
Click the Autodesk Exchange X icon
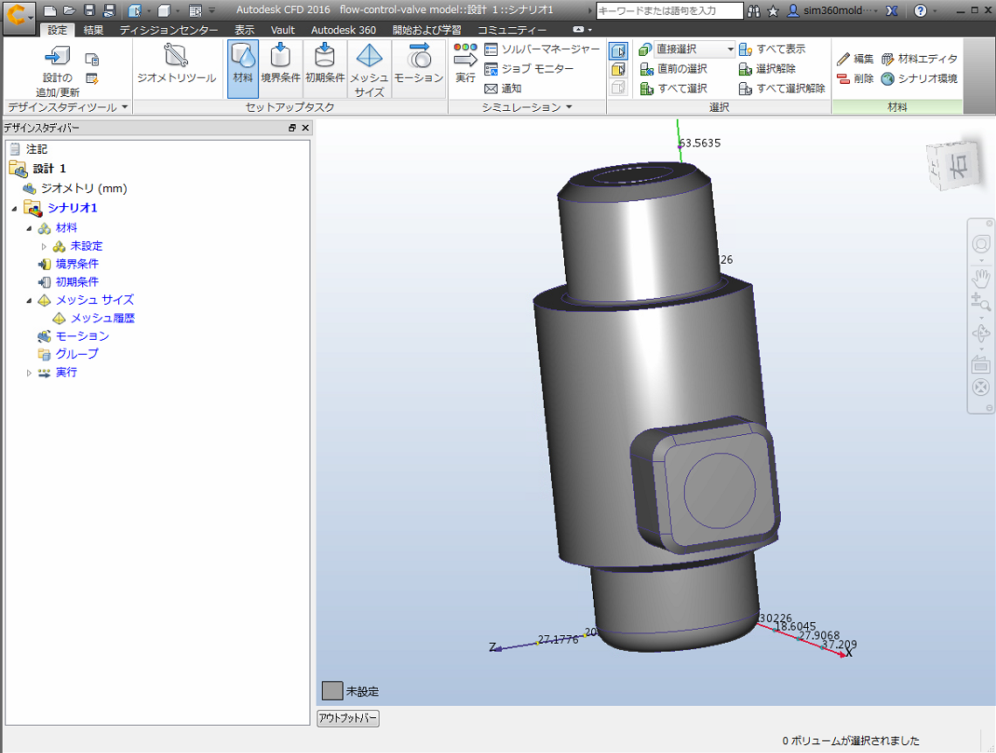coord(892,10)
